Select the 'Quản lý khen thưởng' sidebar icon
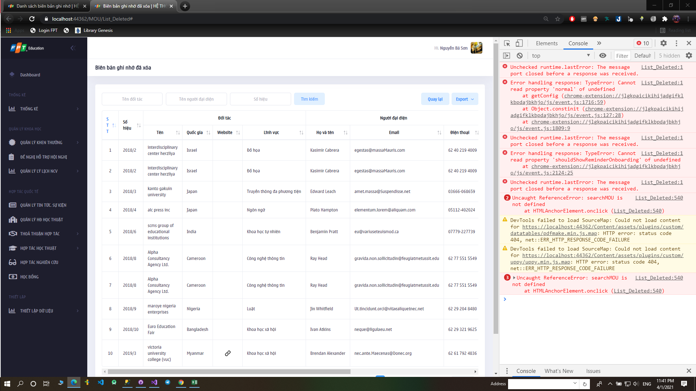696x391 pixels. click(12, 142)
